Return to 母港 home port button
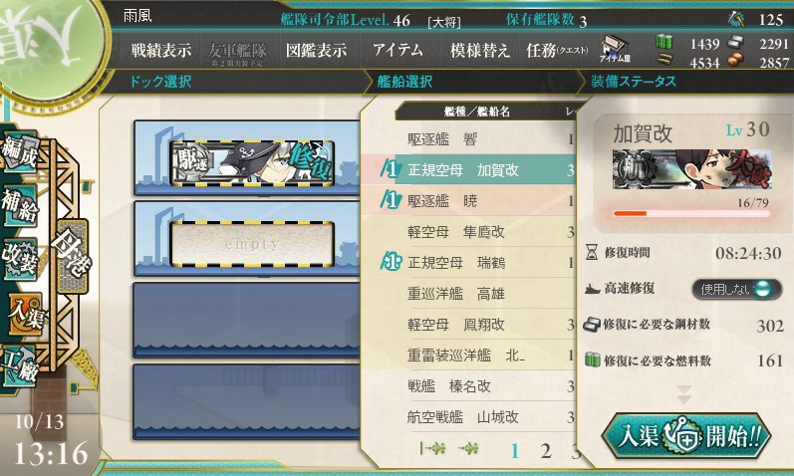This screenshot has height=476, width=794. coord(73,257)
